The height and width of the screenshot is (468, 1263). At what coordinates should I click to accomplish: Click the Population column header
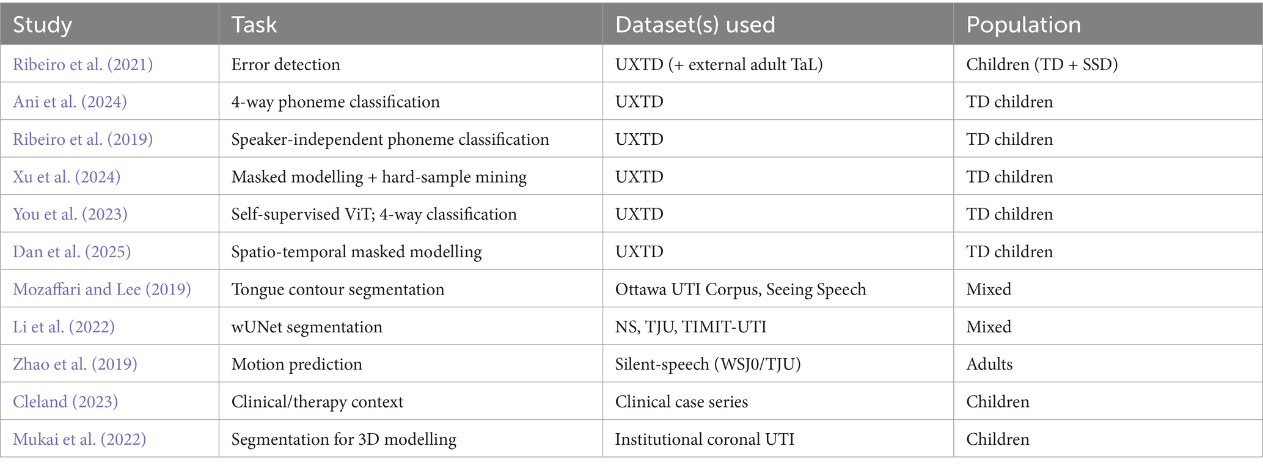click(1023, 24)
